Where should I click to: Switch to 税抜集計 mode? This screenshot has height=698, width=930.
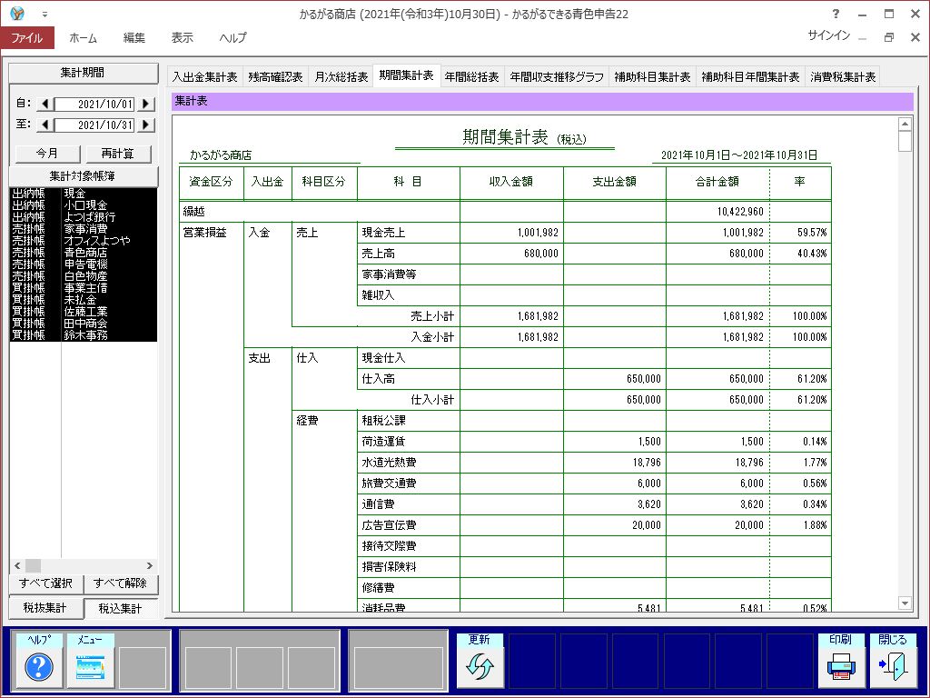pos(45,608)
